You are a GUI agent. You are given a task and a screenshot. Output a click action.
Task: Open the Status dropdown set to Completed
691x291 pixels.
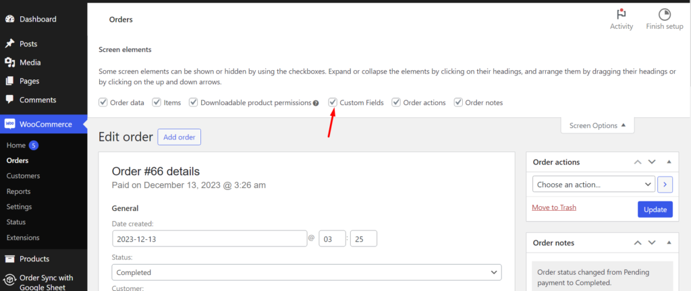(306, 272)
